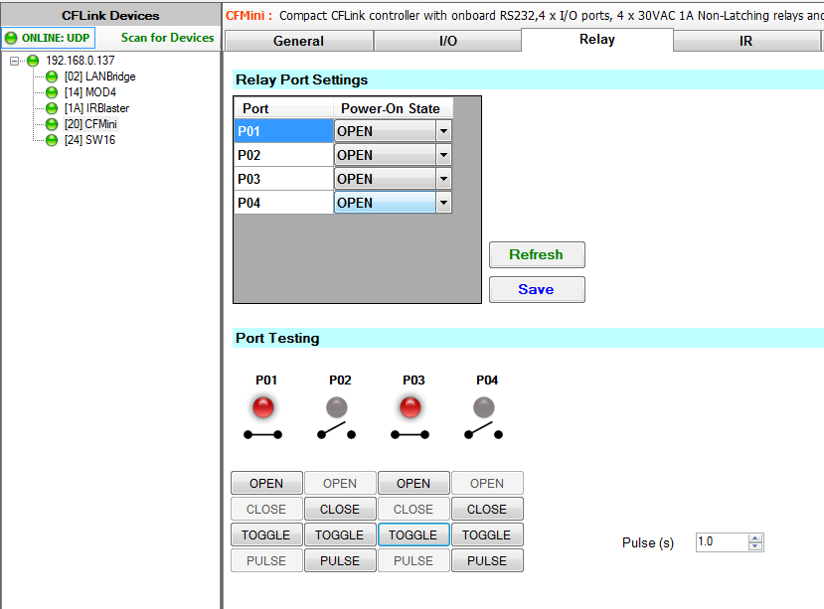Pulse relay P04
This screenshot has height=609, width=824.
(x=488, y=560)
